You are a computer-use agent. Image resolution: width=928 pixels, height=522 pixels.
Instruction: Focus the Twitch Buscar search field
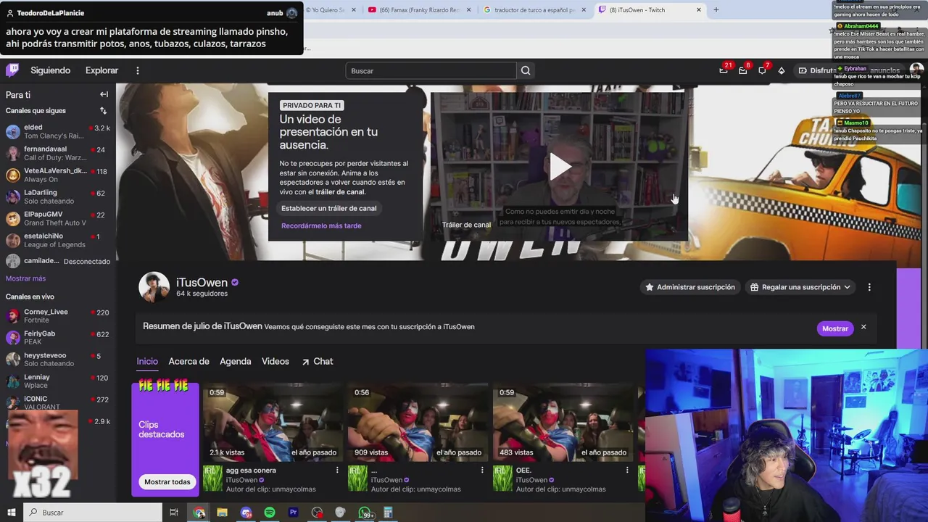pos(431,70)
